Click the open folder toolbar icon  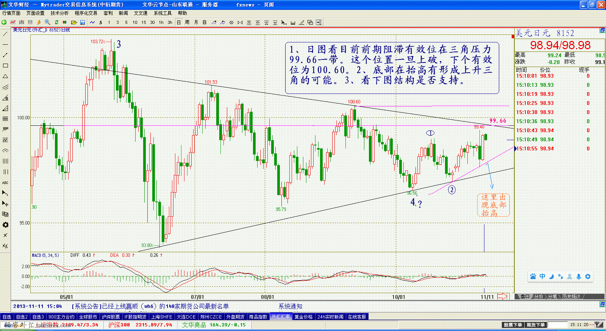[74, 22]
